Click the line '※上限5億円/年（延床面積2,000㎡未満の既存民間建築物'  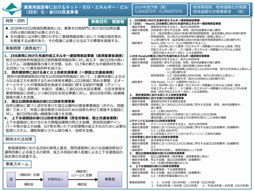coord(196,40)
